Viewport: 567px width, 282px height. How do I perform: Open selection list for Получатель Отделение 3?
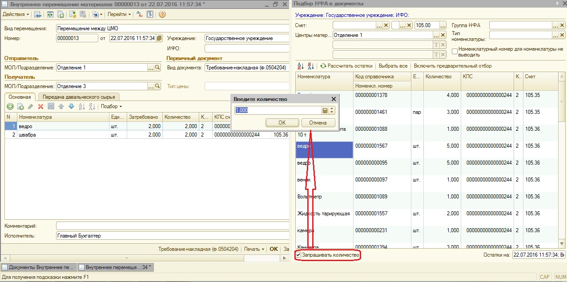click(150, 86)
